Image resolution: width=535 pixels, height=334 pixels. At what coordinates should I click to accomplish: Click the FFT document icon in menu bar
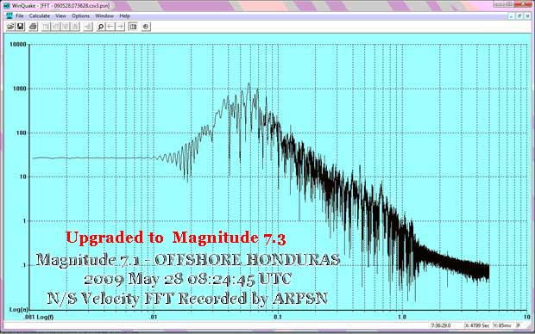pyautogui.click(x=9, y=16)
